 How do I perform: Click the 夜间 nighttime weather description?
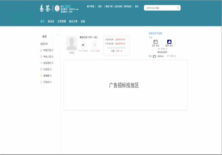[x=169, y=45]
